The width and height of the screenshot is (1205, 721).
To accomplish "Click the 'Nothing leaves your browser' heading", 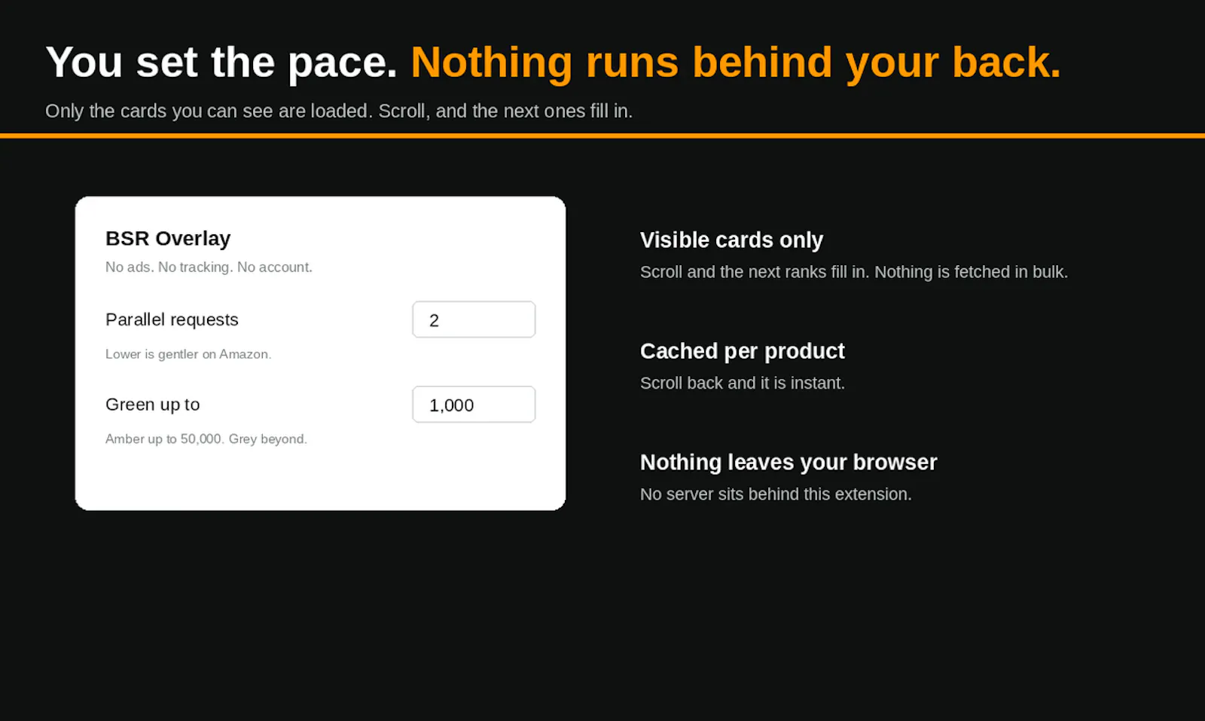I will tap(789, 463).
